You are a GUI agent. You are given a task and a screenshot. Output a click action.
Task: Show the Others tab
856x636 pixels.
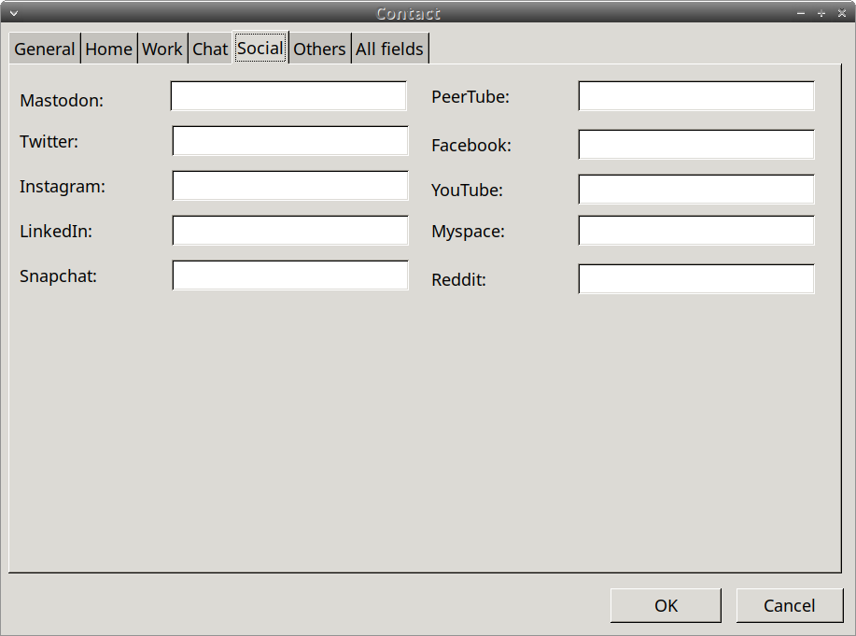(x=319, y=49)
